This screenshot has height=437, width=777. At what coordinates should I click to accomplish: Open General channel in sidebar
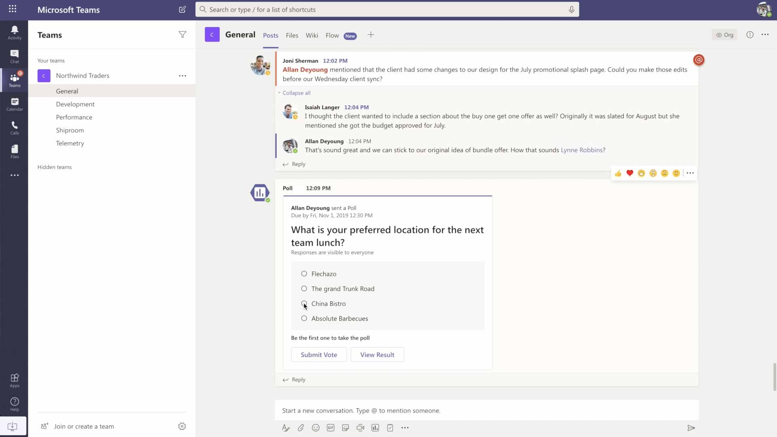pos(112,91)
